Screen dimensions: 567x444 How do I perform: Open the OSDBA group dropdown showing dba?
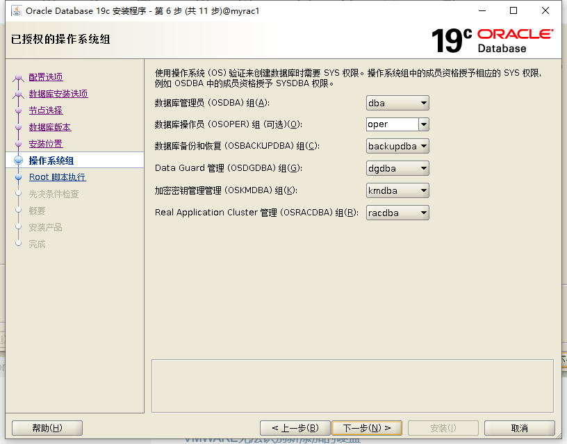[397, 103]
